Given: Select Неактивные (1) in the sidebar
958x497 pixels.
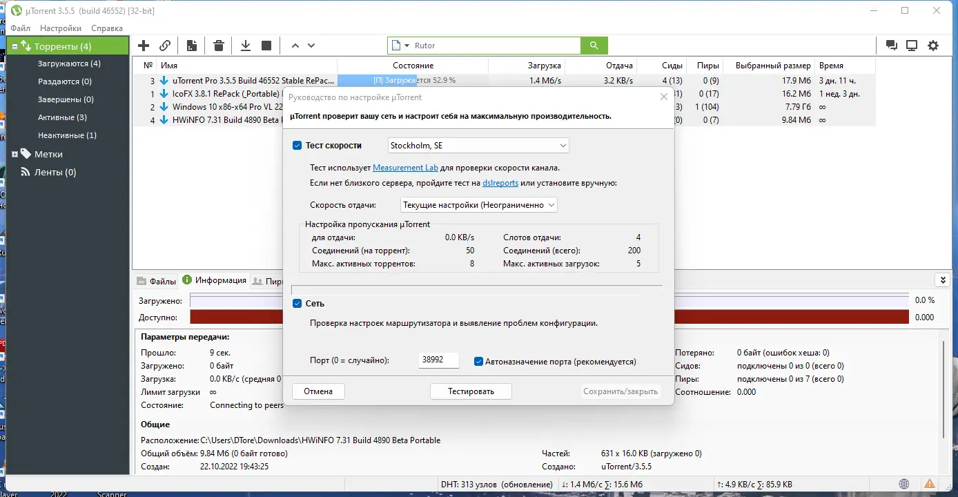Looking at the screenshot, I should (67, 135).
